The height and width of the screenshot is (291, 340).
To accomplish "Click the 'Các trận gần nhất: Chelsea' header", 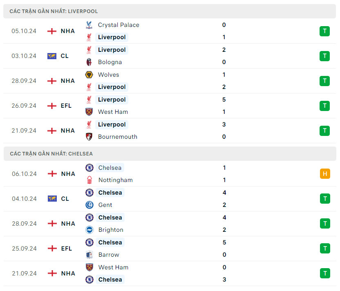I will pos(51,154).
